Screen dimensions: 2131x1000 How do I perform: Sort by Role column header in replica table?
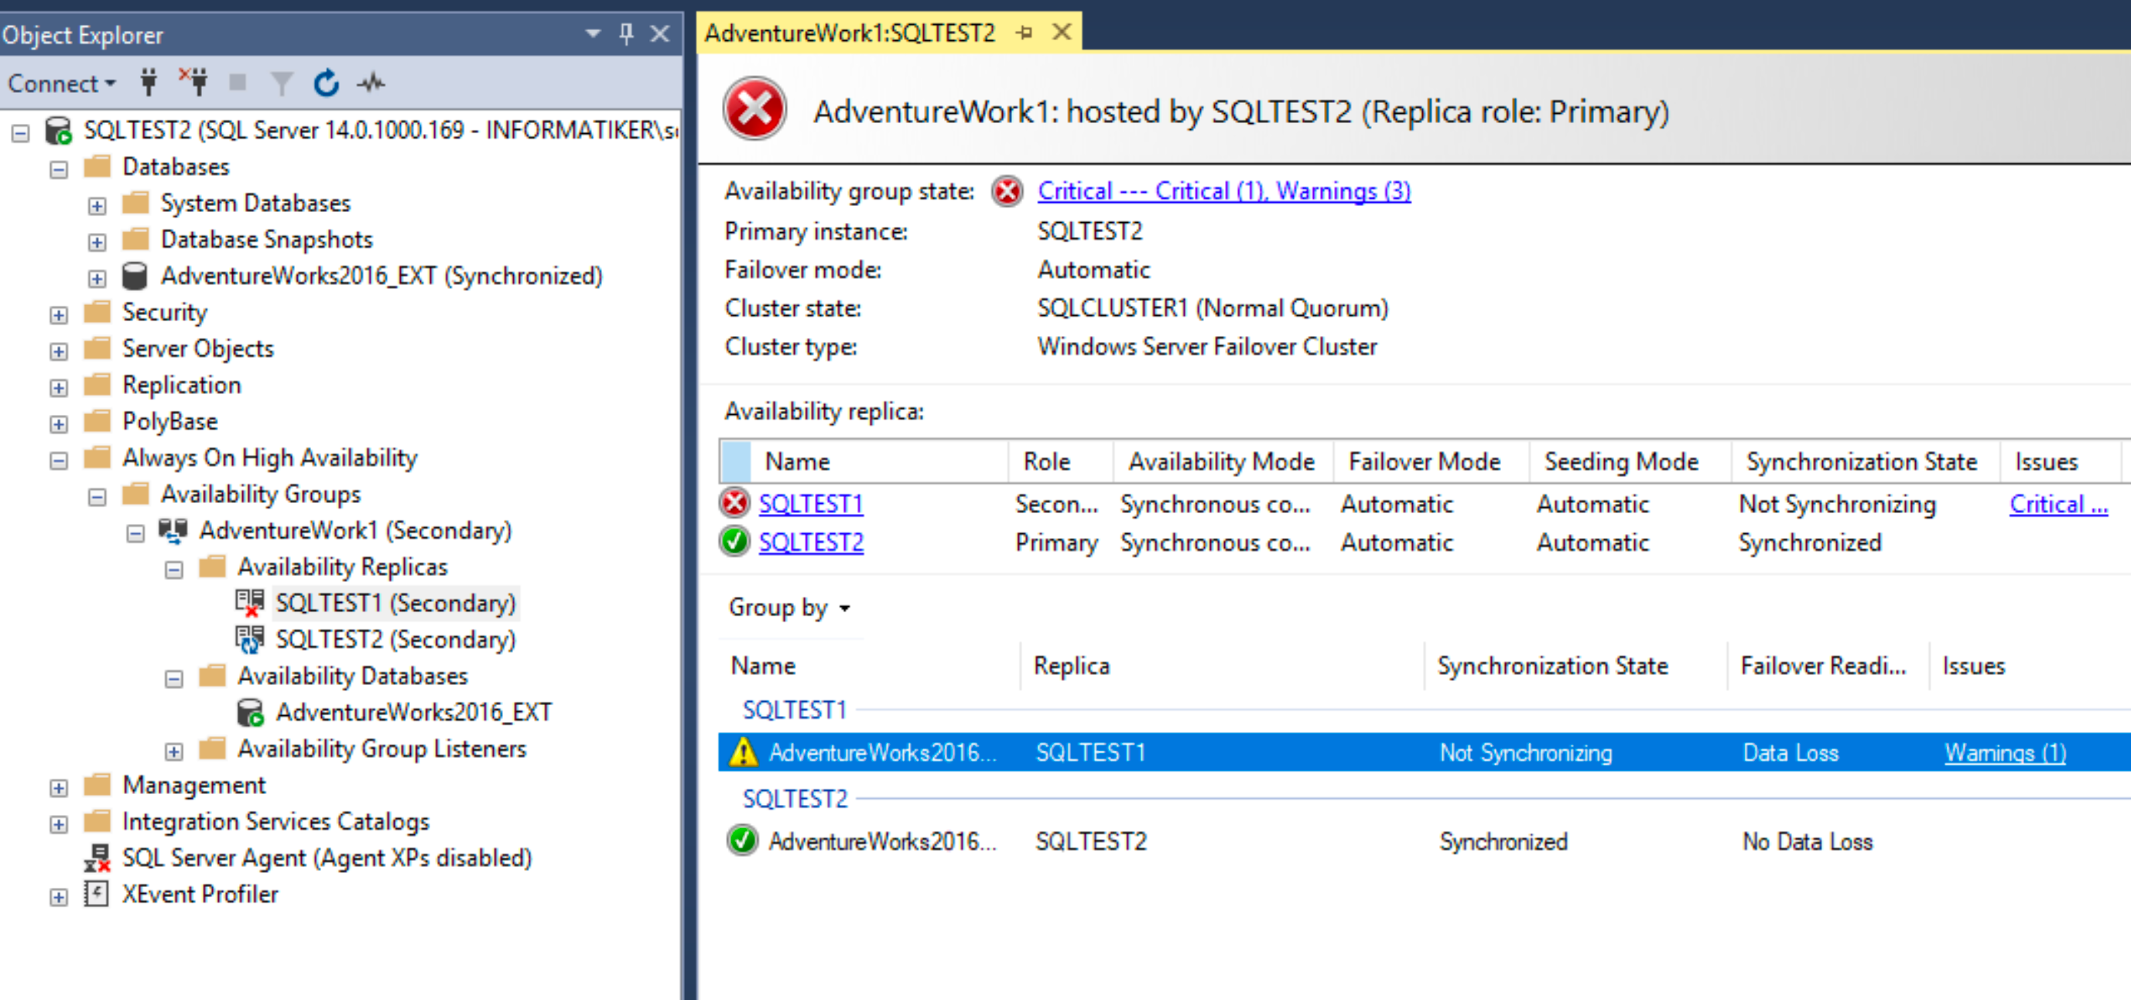pyautogui.click(x=1061, y=462)
